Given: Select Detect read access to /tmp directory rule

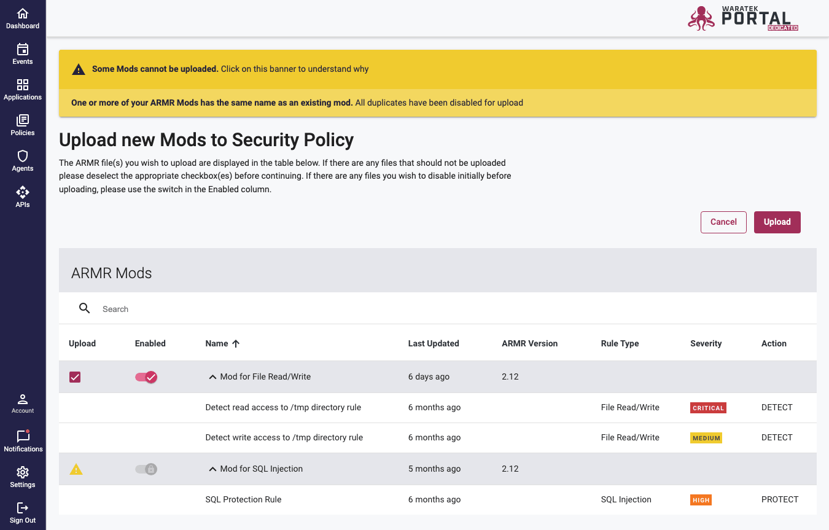Looking at the screenshot, I should pyautogui.click(x=283, y=407).
